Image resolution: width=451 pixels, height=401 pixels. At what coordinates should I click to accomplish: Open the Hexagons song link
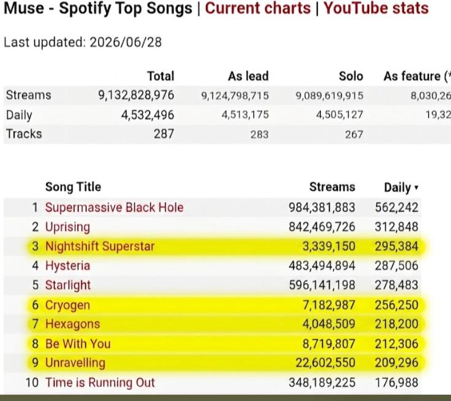click(x=72, y=324)
